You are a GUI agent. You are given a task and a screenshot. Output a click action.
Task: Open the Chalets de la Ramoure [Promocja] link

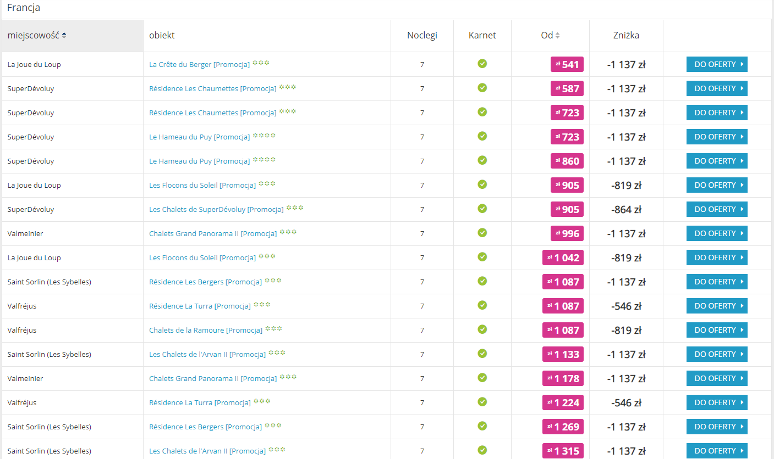pos(205,331)
